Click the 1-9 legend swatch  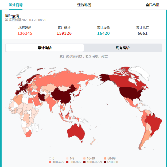[67, 158]
